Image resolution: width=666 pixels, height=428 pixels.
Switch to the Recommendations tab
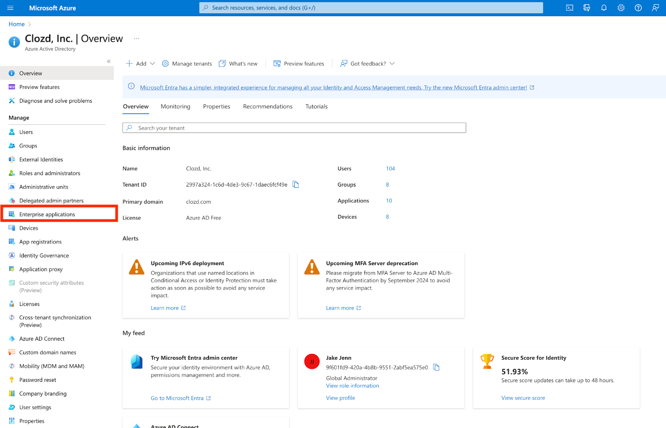coord(268,106)
